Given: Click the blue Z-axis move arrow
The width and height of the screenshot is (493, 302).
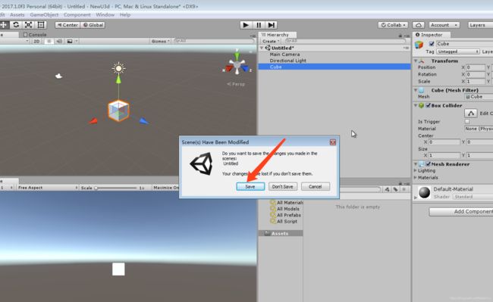Looking at the screenshot, I should click(143, 121).
